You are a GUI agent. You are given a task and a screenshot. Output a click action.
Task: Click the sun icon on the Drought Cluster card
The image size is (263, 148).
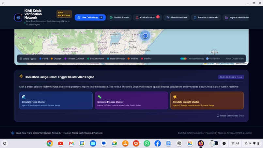(175, 97)
